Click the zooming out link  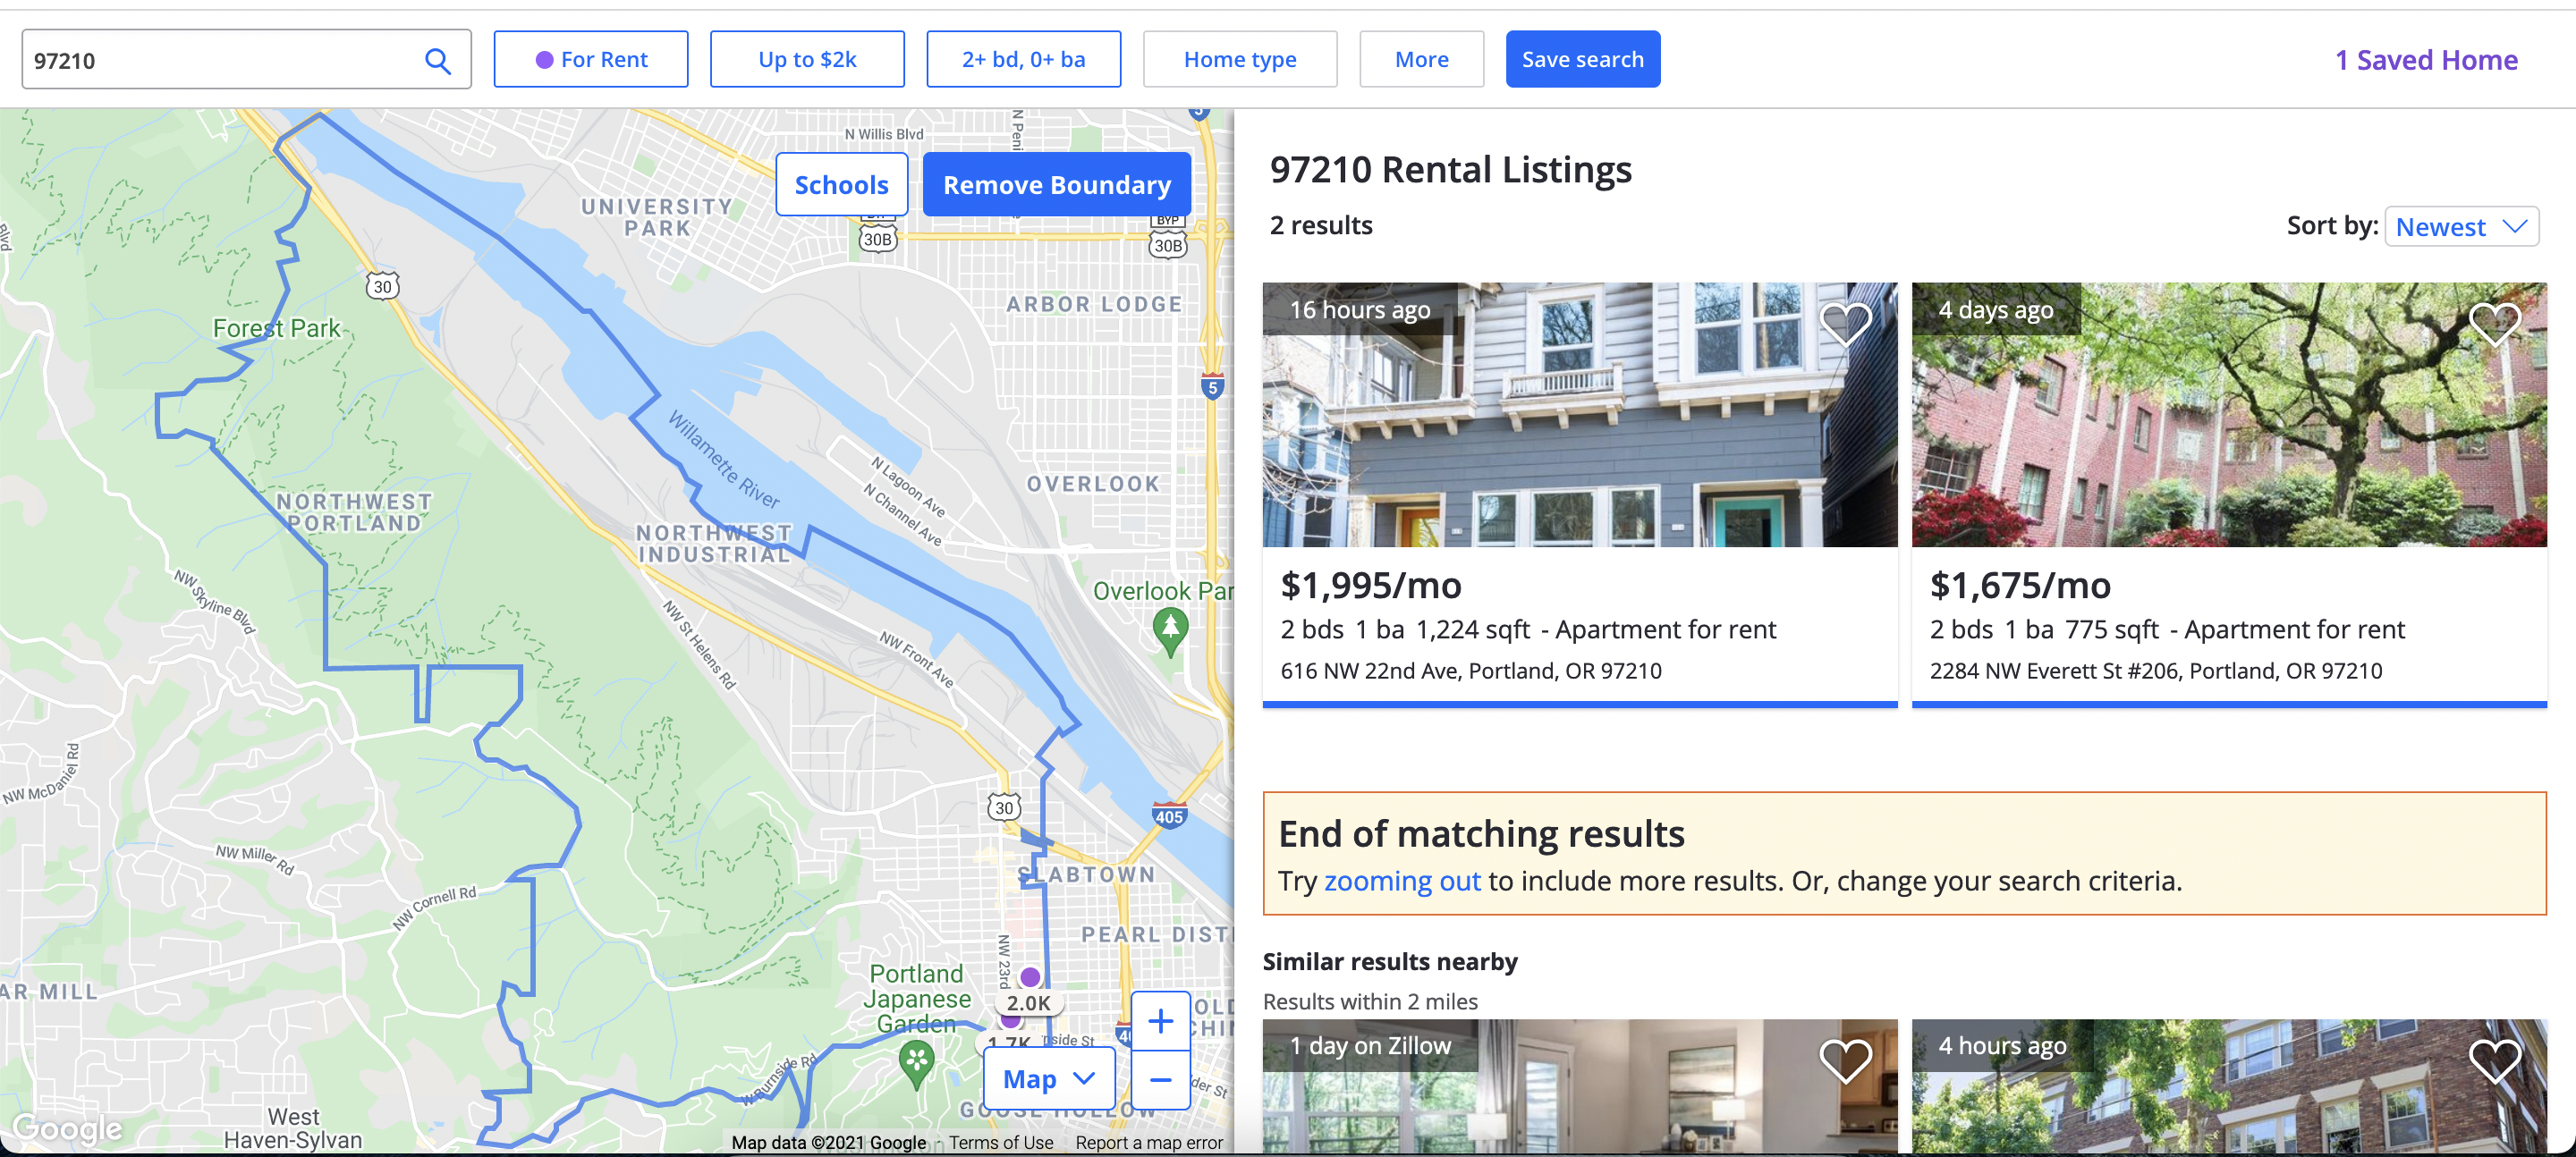pyautogui.click(x=1402, y=881)
